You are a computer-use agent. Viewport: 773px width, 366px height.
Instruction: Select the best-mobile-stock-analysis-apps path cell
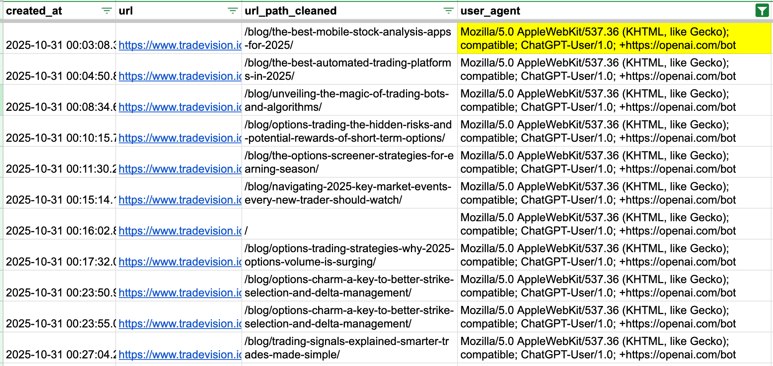click(349, 38)
